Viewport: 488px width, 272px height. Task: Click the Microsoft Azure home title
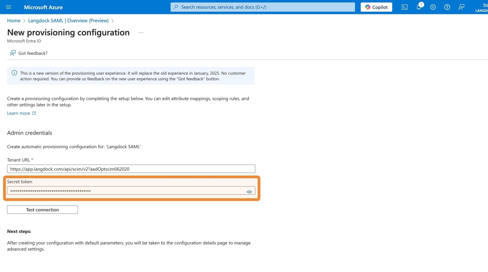click(x=43, y=7)
